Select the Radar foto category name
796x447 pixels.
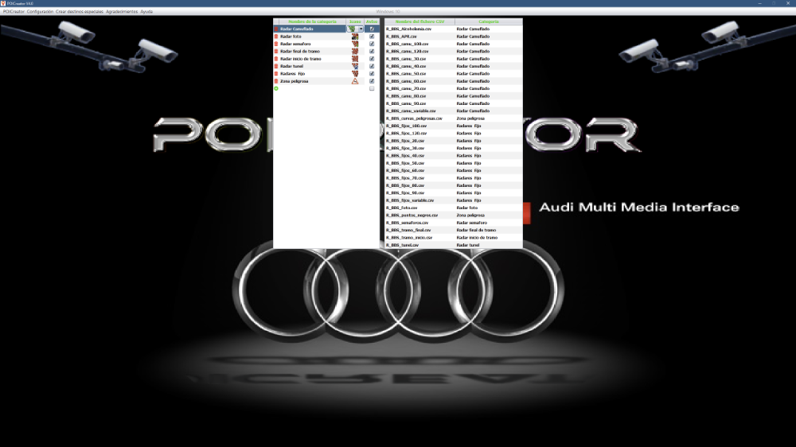291,37
